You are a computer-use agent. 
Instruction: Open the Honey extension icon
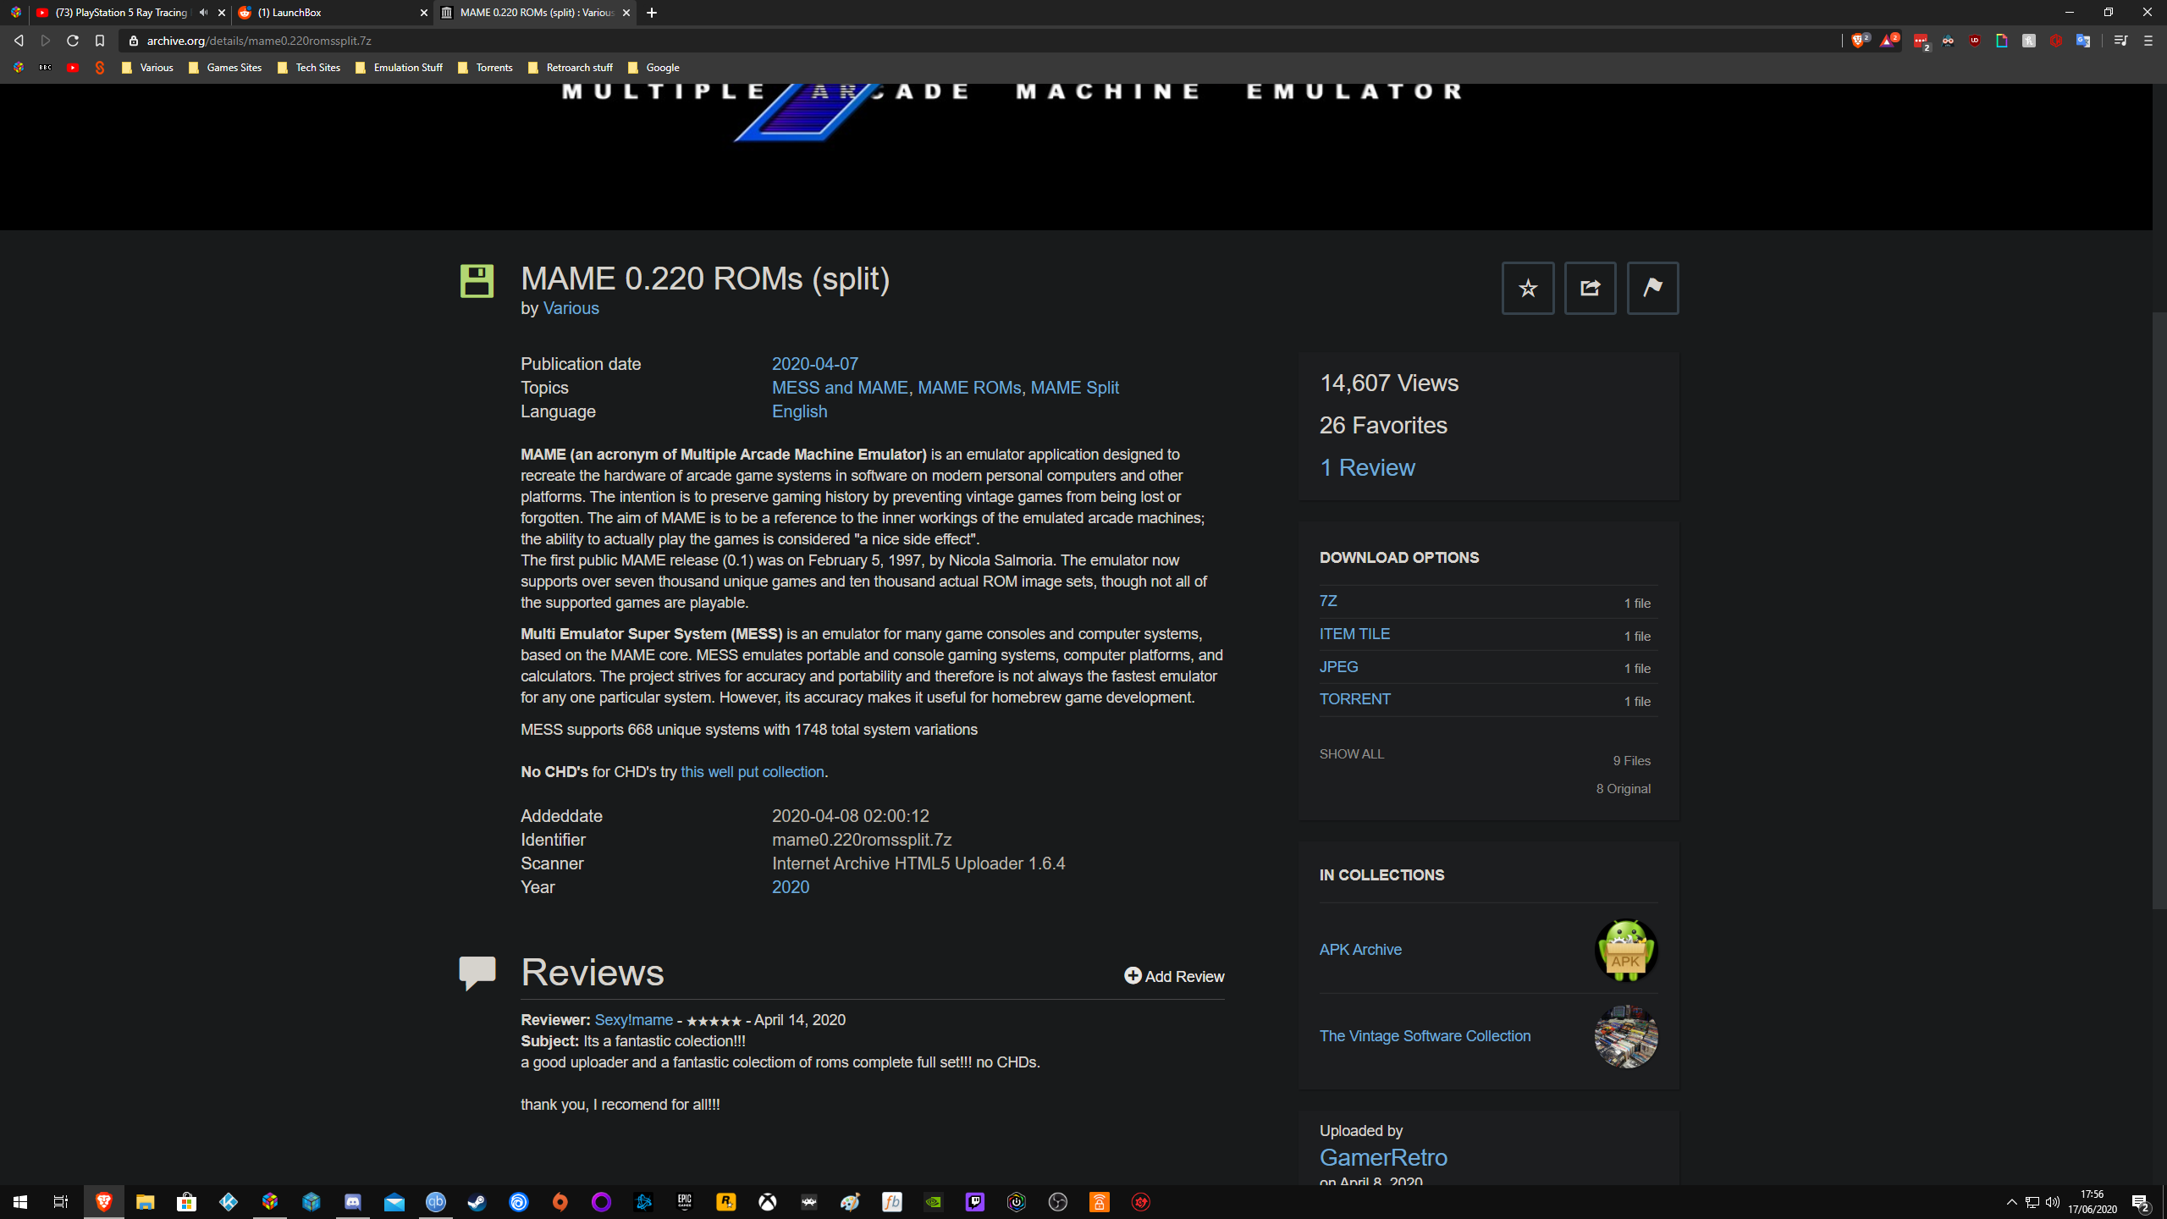coord(2029,41)
